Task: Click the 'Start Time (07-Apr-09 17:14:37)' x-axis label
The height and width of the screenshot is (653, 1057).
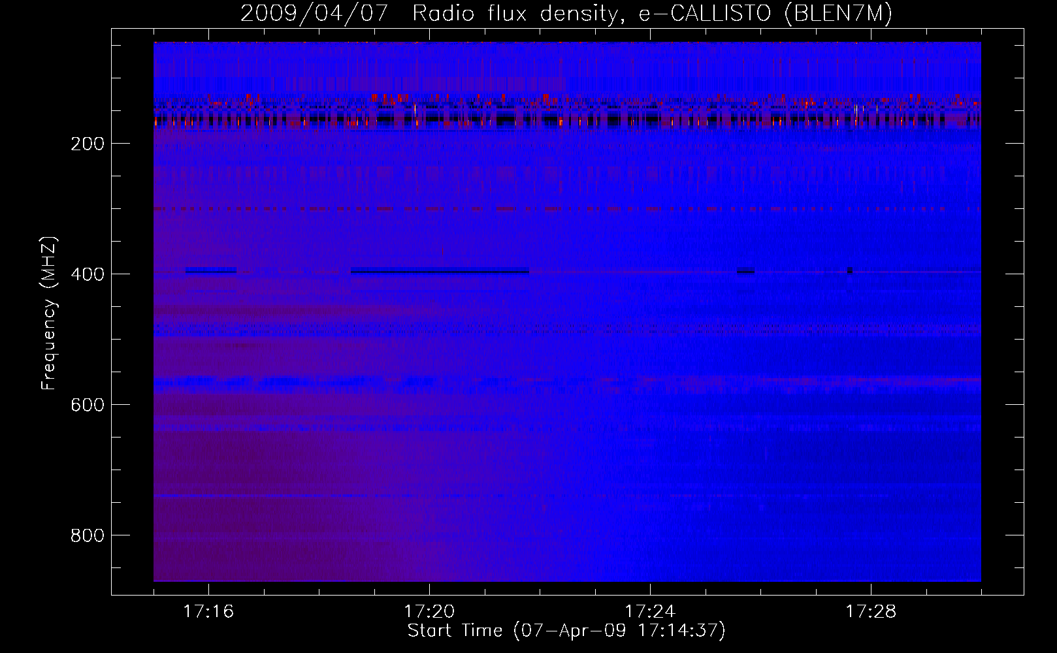Action: click(x=566, y=631)
